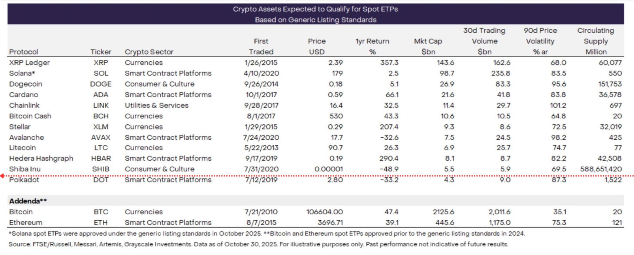Click the Ticker column header
The width and height of the screenshot is (634, 255).
click(x=101, y=52)
